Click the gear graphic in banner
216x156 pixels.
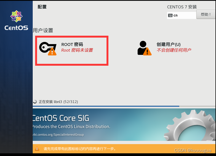click(x=190, y=125)
